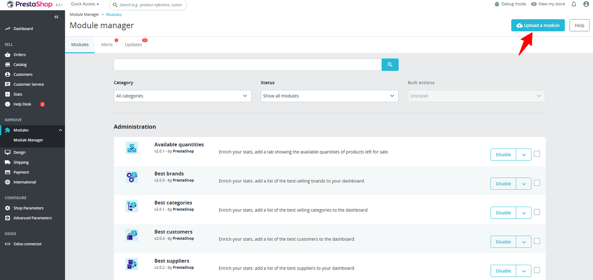
Task: Switch to the Alerts tab
Action: tap(107, 45)
